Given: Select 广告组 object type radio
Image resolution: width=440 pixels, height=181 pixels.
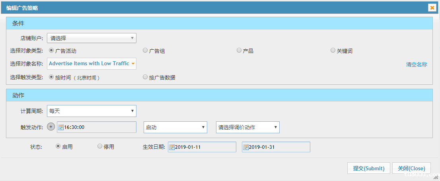Looking at the screenshot, I should (145, 51).
